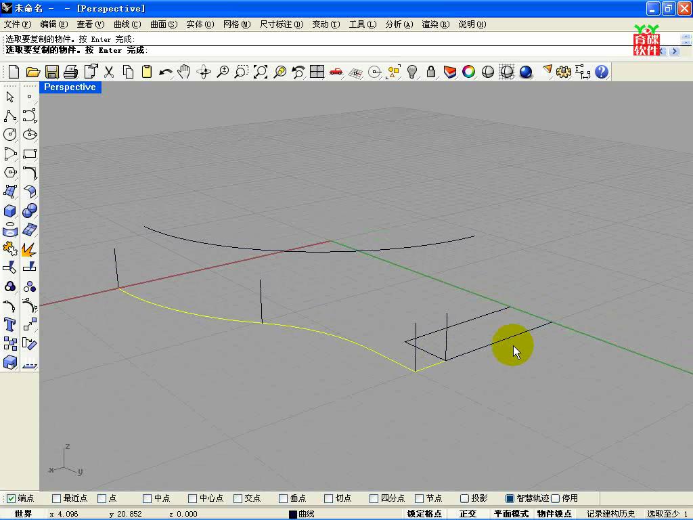Select the polygon tool in sidebar
The image size is (693, 520).
[9, 173]
